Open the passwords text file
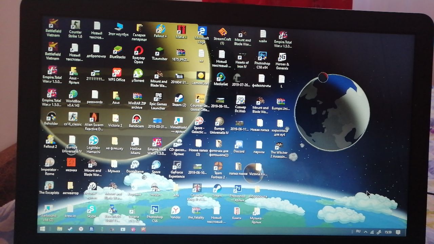This screenshot has width=434, height=244. [95, 97]
